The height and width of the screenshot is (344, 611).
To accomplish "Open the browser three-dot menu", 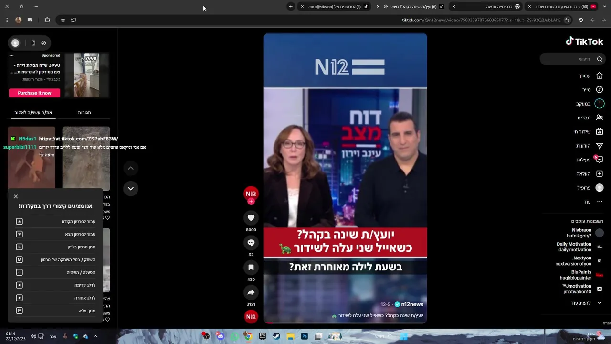I will pos(7,20).
